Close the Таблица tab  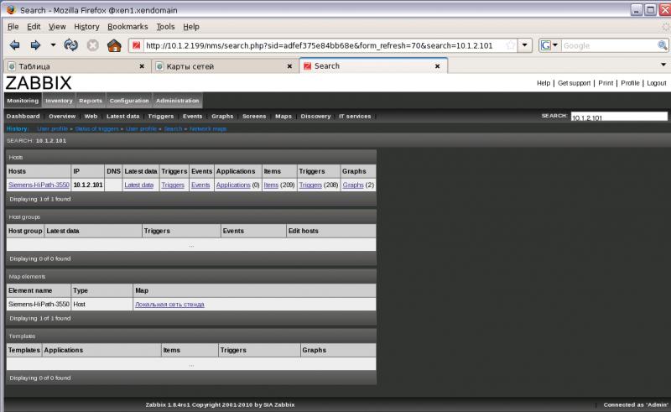click(x=142, y=66)
